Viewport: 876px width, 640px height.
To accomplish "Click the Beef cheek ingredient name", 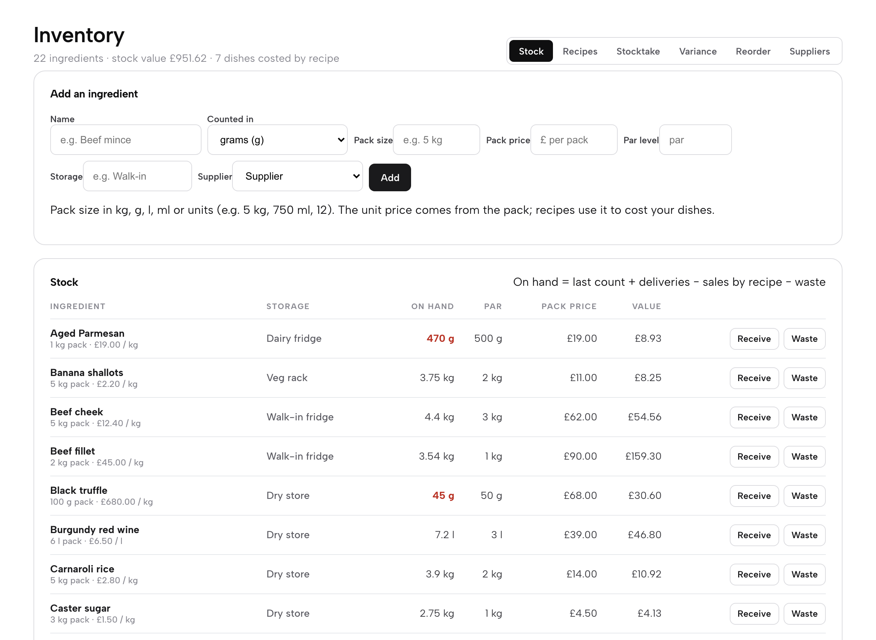I will point(76,411).
